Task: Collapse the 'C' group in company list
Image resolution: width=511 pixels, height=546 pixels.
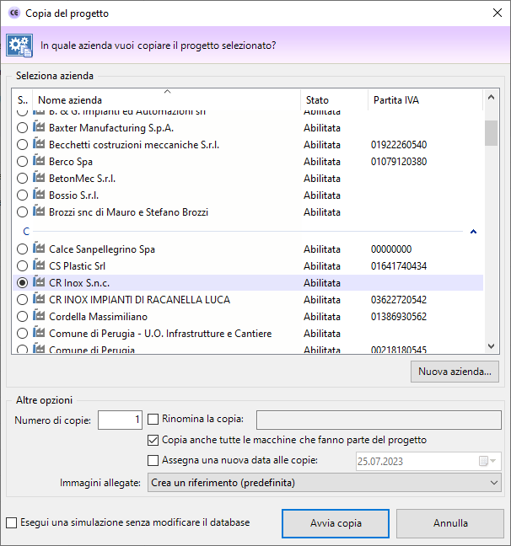Action: coord(473,231)
